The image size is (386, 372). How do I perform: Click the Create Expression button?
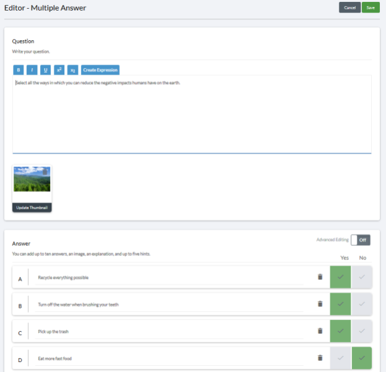point(100,70)
